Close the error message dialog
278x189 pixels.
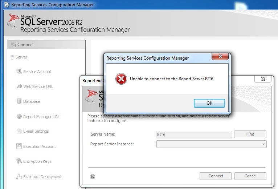click(220, 56)
